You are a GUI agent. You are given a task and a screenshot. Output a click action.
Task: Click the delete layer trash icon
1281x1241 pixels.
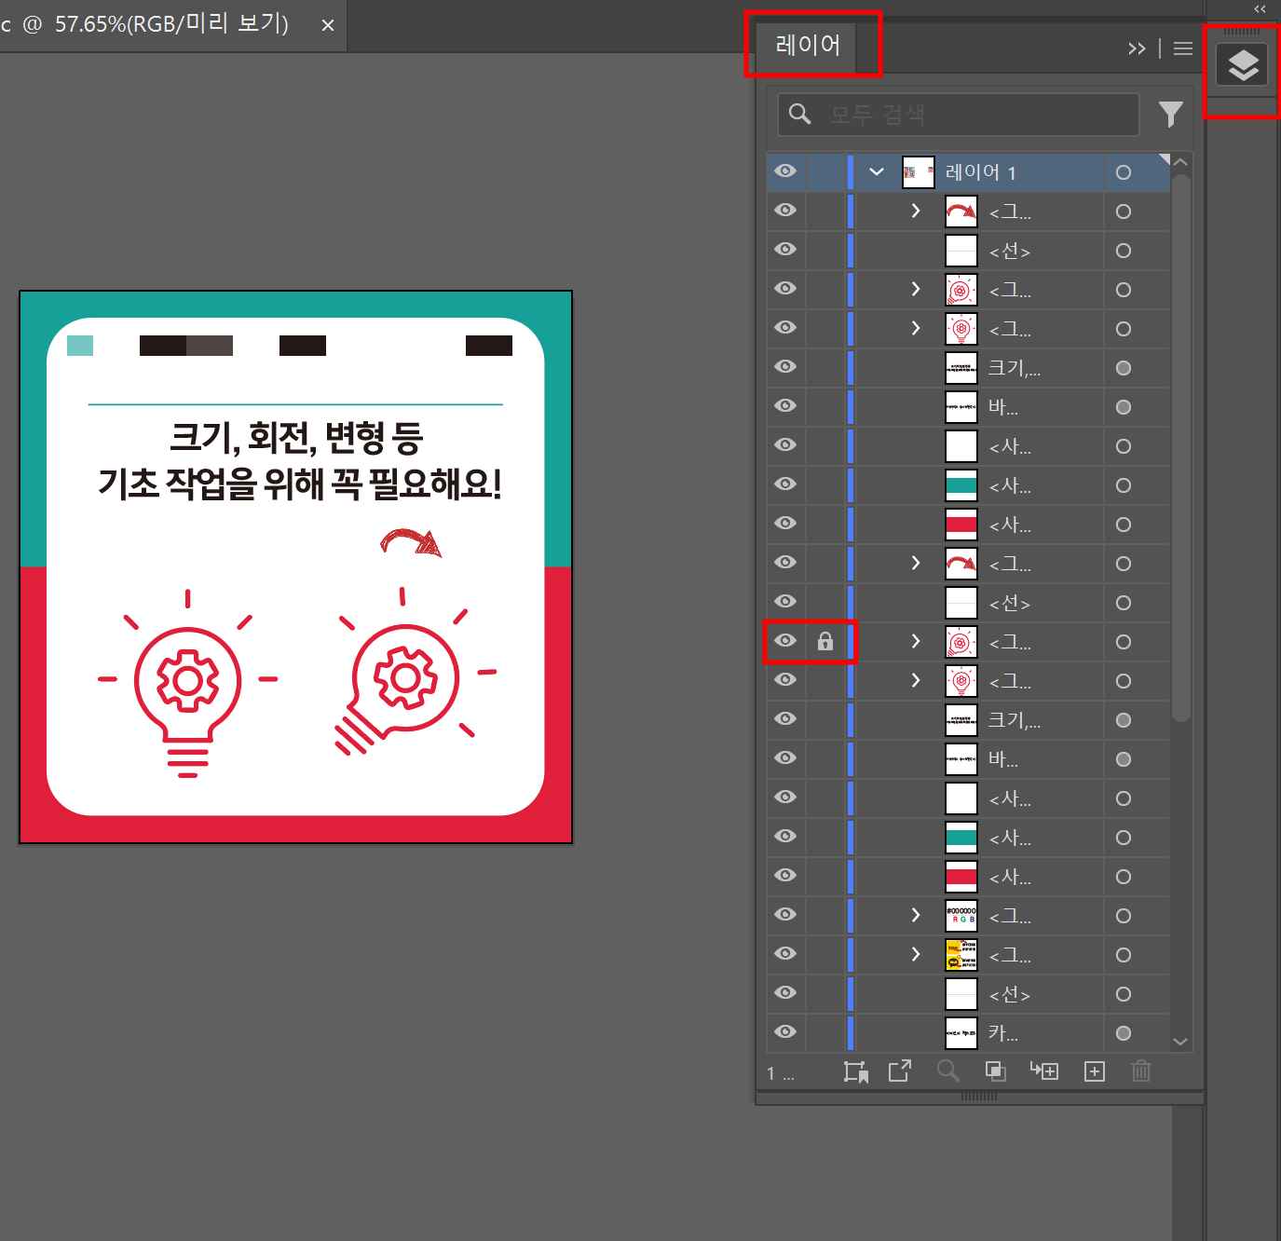coord(1141,1071)
